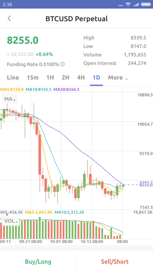
Task: Tap the MA30 purple indicator value
Action: (x=66, y=90)
